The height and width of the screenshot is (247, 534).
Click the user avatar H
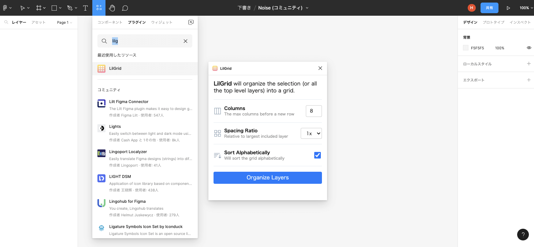(x=471, y=8)
